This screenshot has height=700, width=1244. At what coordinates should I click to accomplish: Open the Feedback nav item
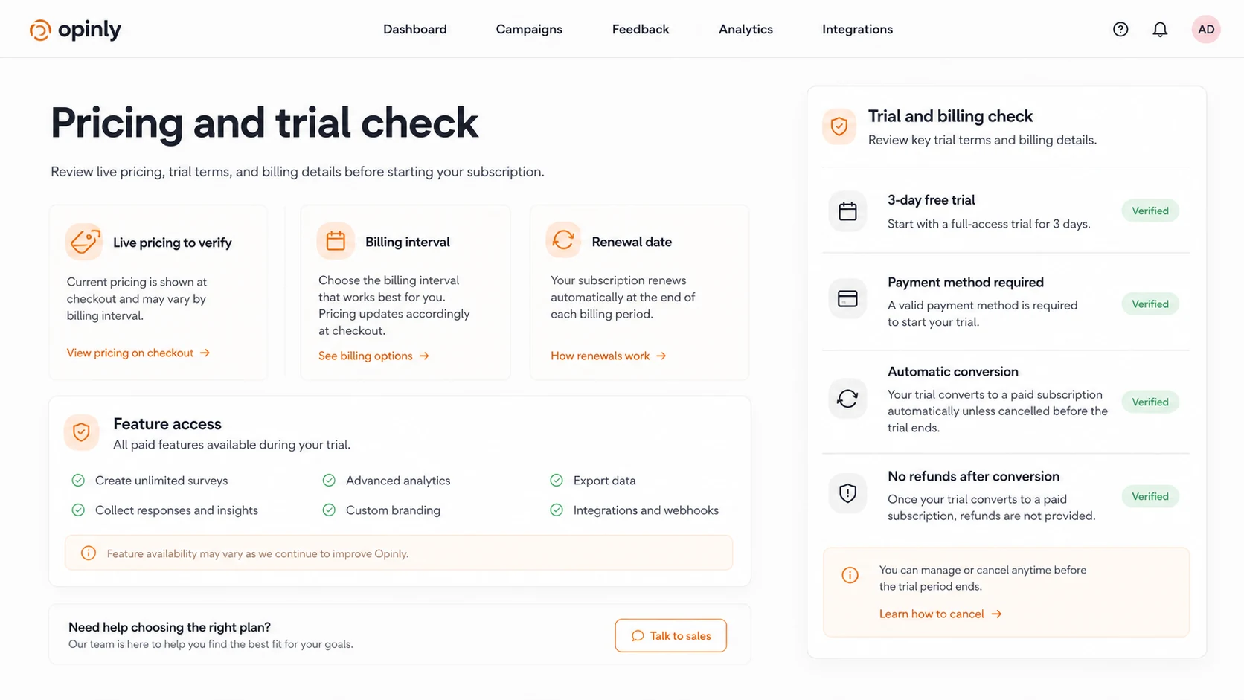click(x=641, y=30)
